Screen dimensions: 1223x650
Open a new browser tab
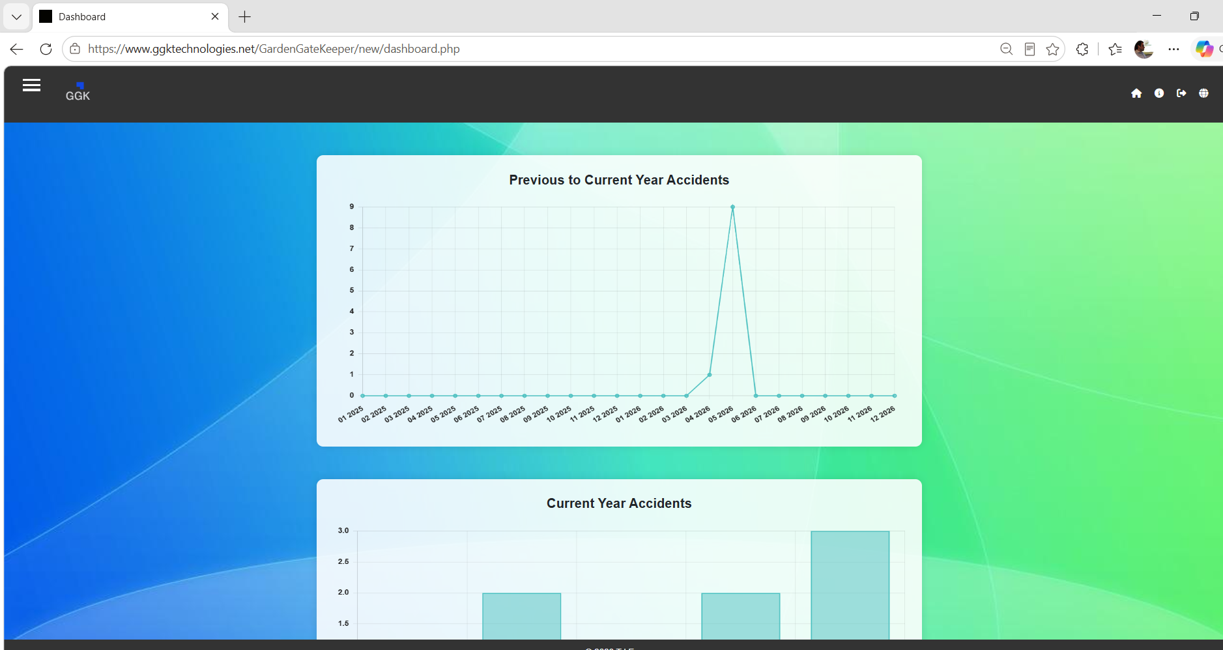[245, 17]
